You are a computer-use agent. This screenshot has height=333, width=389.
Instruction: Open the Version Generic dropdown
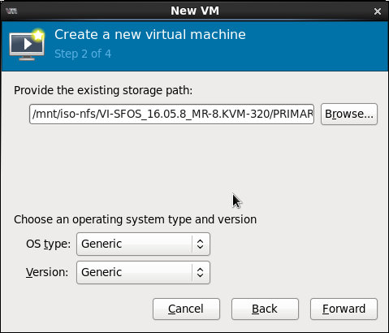coord(143,272)
